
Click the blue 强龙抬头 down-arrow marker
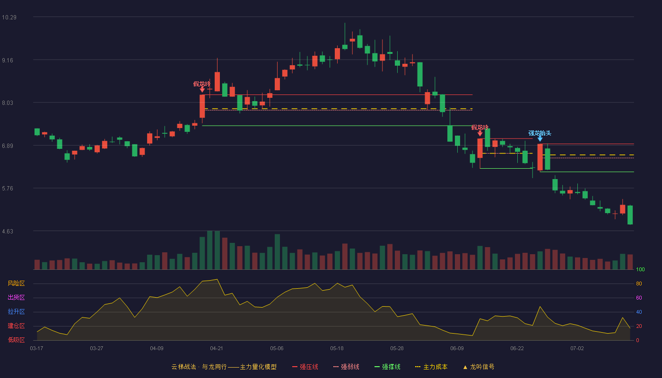pos(540,138)
